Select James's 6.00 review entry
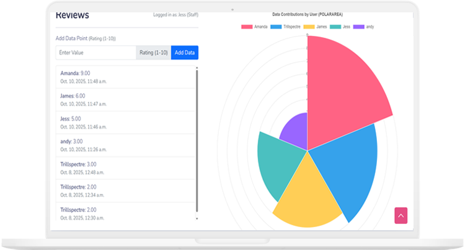The image size is (465, 250). click(124, 100)
